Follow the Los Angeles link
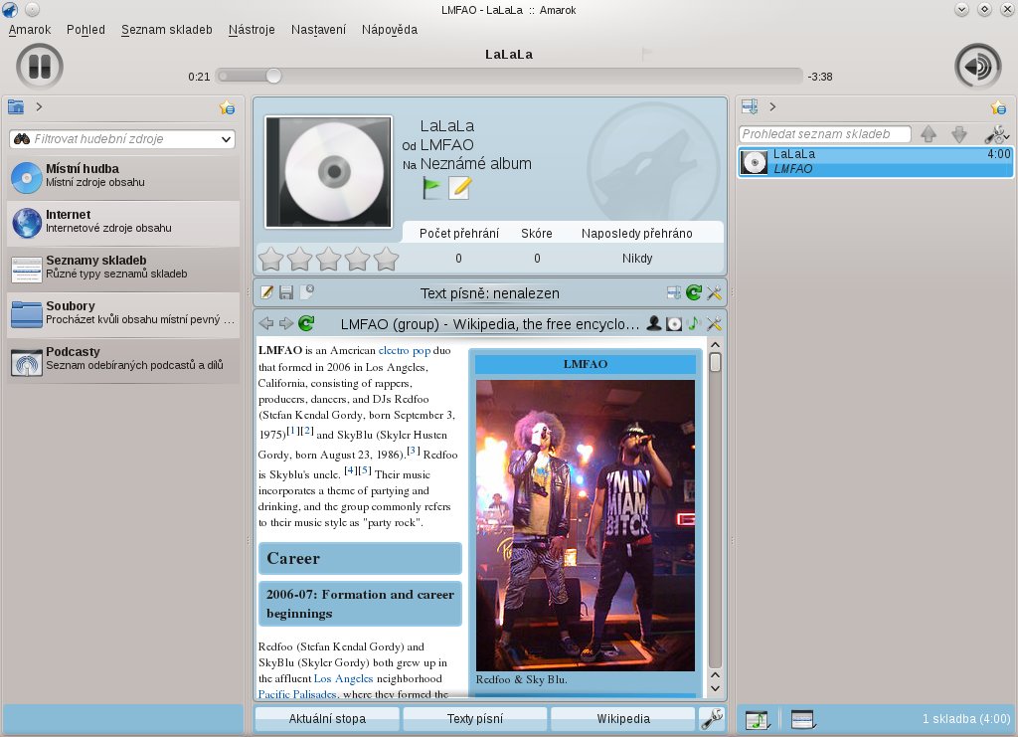This screenshot has height=737, width=1018. coord(343,678)
